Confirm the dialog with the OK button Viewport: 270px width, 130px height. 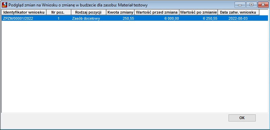(x=242, y=118)
